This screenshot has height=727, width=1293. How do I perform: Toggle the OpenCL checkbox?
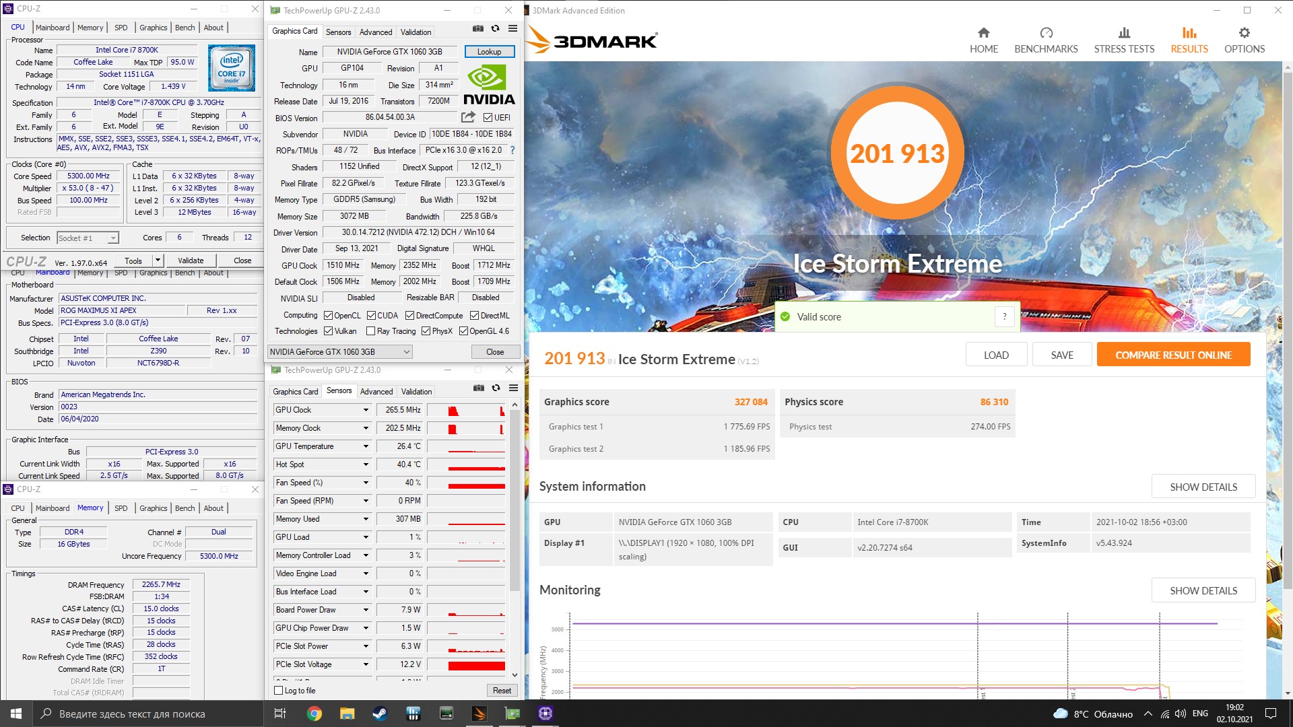[329, 316]
